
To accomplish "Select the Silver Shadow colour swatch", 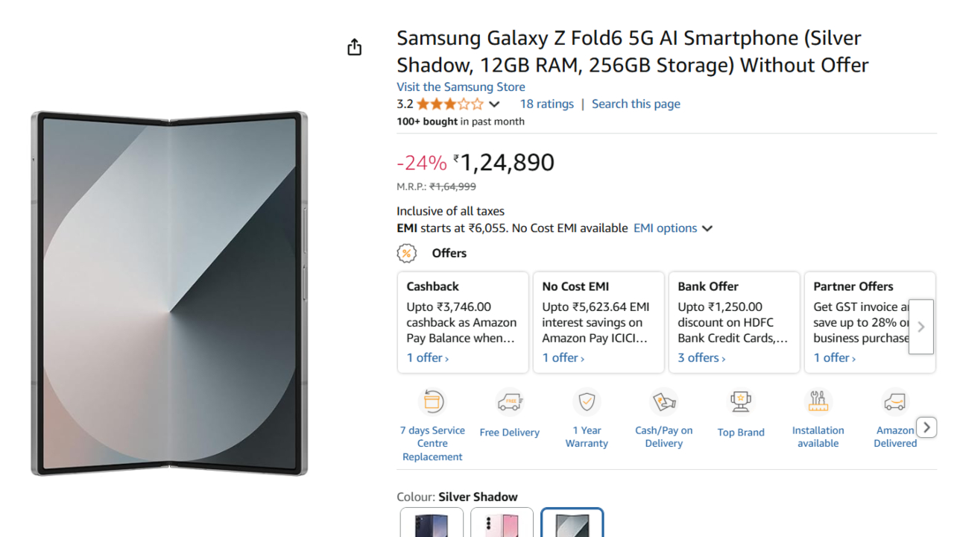I will click(572, 523).
